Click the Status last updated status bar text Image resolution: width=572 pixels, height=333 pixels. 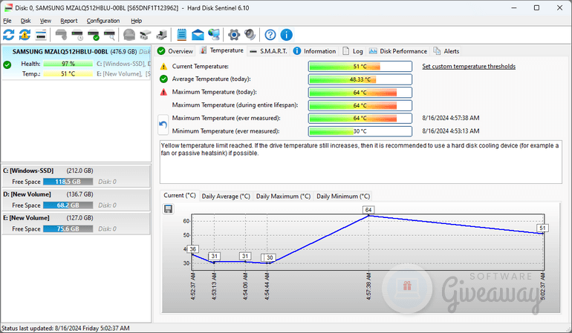tap(65, 329)
